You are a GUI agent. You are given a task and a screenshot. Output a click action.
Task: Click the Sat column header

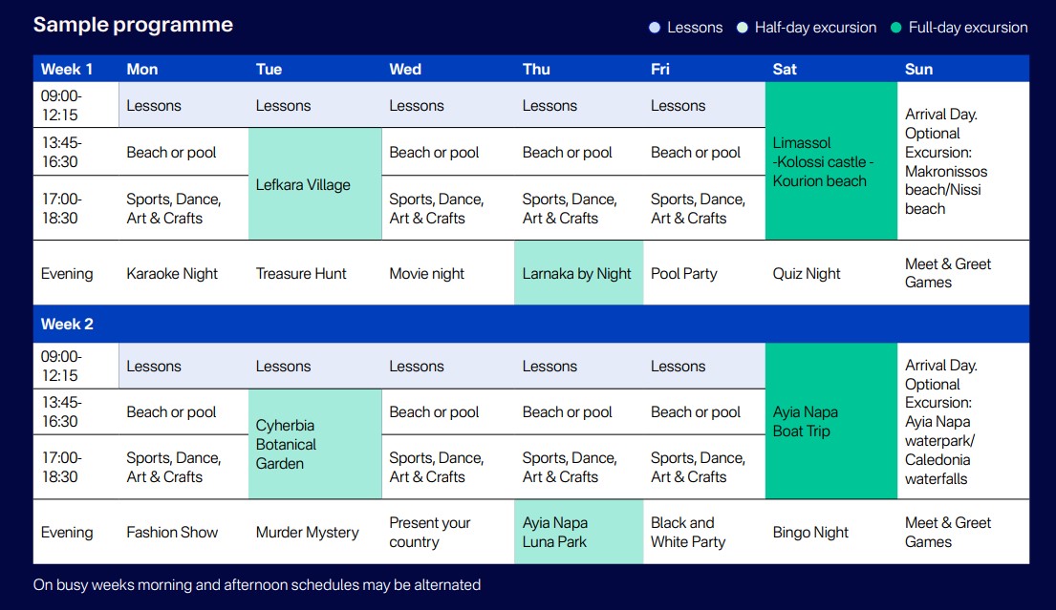785,70
